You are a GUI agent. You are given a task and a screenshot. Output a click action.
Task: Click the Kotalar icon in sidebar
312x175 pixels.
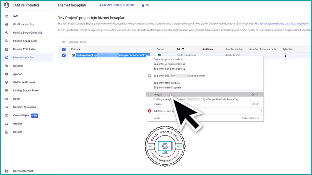(6, 132)
